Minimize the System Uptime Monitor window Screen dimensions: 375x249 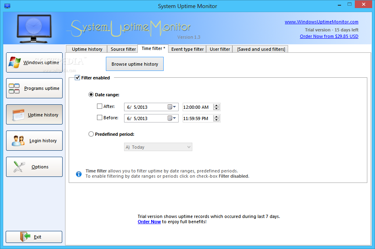coord(339,5)
